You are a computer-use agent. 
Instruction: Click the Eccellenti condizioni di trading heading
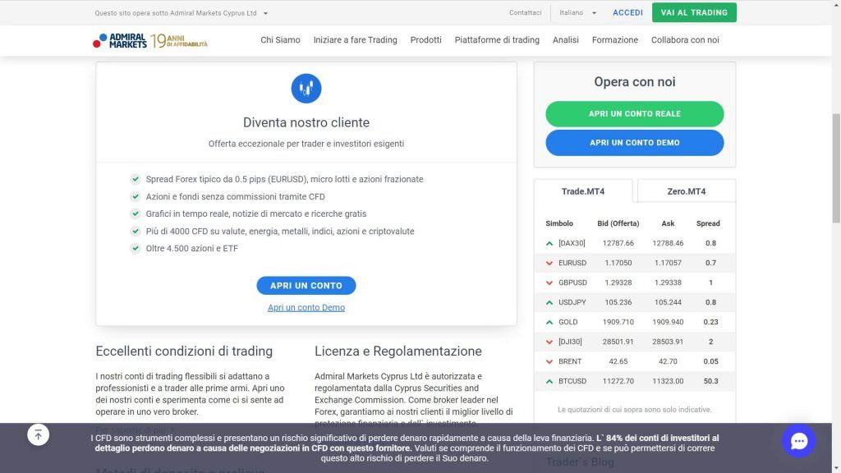click(184, 351)
